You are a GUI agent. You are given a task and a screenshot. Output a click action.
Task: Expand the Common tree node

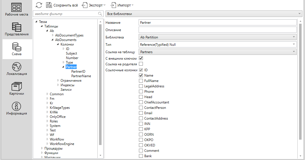pos(47,94)
